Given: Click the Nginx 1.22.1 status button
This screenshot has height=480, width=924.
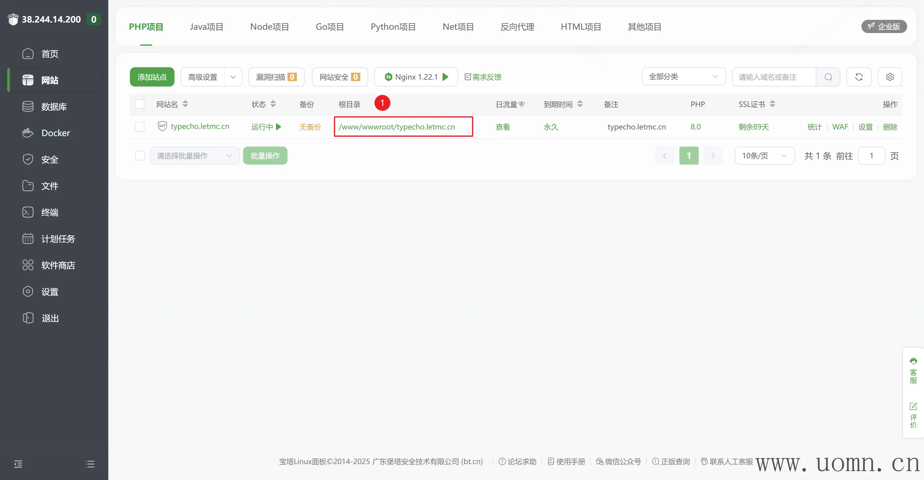Looking at the screenshot, I should (x=416, y=77).
